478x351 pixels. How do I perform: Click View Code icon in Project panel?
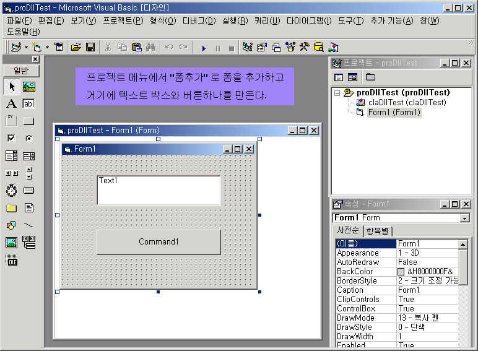[339, 77]
